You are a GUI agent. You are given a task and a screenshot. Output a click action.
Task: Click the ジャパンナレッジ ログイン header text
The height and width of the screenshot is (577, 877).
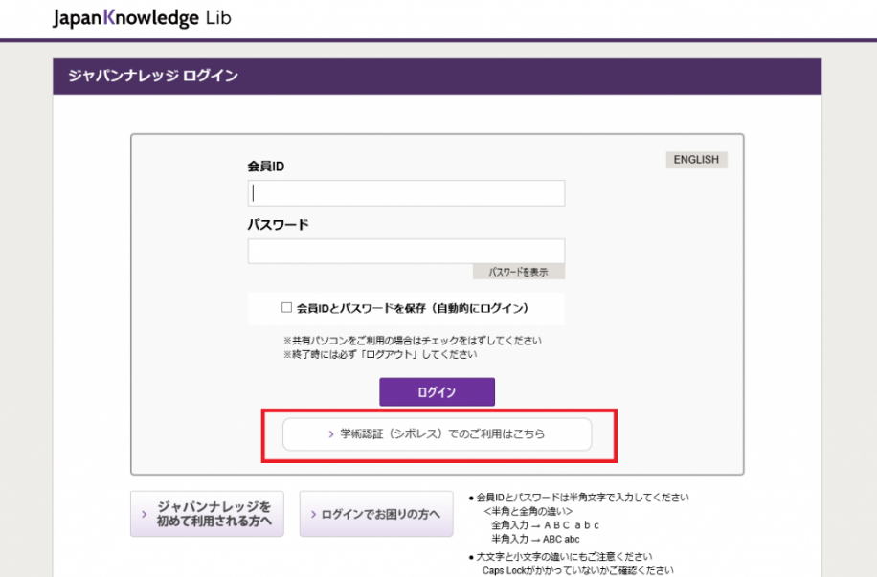152,76
